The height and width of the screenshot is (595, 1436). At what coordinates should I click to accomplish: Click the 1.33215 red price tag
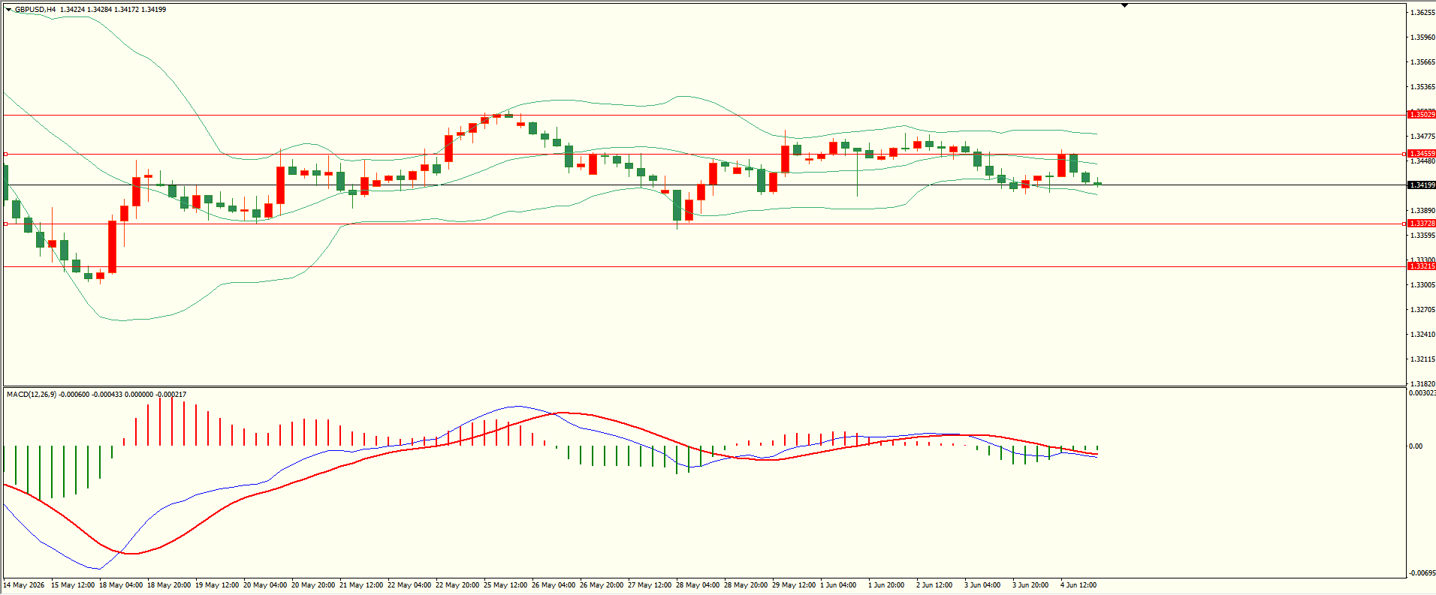click(1421, 266)
